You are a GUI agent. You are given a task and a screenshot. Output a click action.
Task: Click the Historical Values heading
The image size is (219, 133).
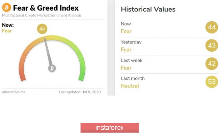point(148,9)
